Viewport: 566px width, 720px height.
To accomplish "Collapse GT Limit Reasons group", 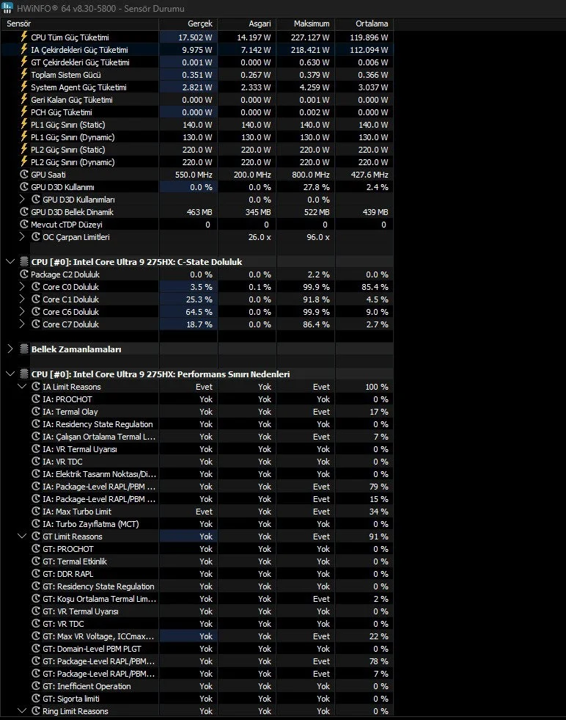I will coord(21,536).
